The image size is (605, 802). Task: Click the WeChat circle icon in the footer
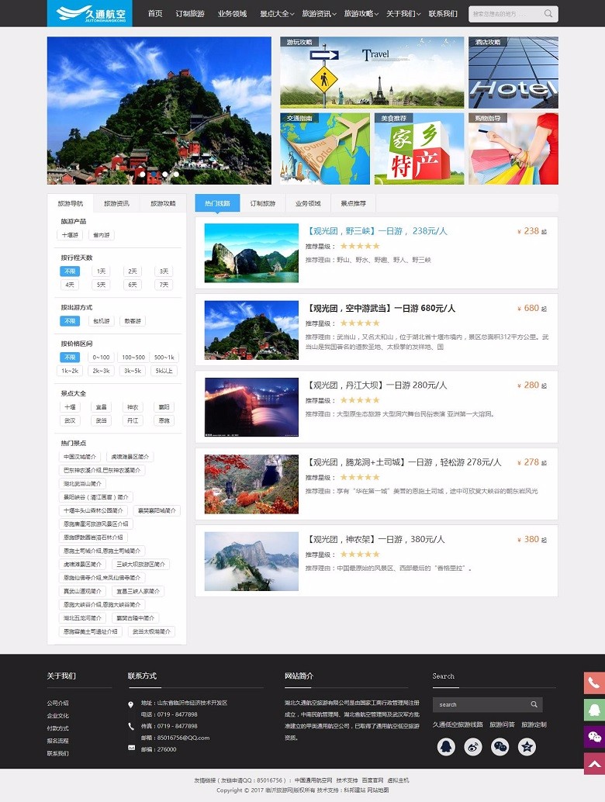point(500,747)
